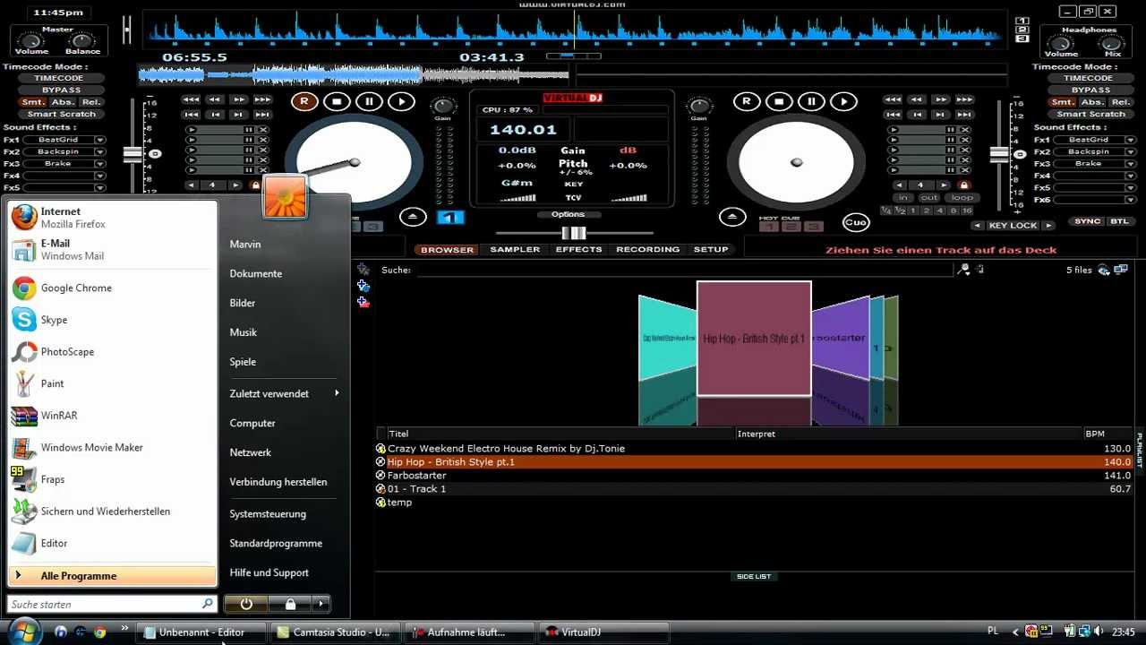Start Fraps from the Start menu
Screen dimensions: 1146x645
(x=112, y=479)
